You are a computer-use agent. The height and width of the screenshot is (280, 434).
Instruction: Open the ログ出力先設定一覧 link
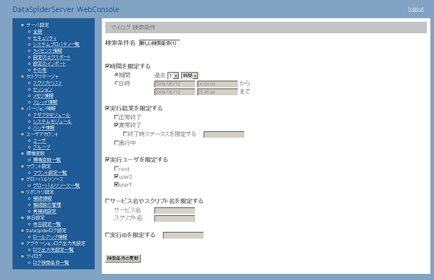[x=54, y=250]
